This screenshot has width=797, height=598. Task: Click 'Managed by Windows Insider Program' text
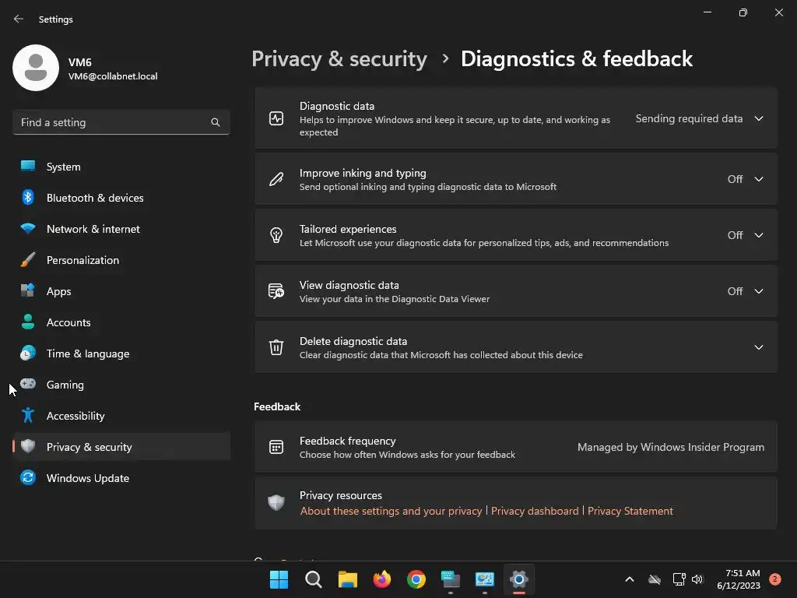(x=671, y=447)
